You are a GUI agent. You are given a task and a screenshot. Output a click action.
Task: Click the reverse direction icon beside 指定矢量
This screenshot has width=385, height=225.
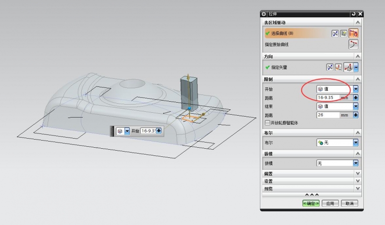pyautogui.click(x=330, y=68)
